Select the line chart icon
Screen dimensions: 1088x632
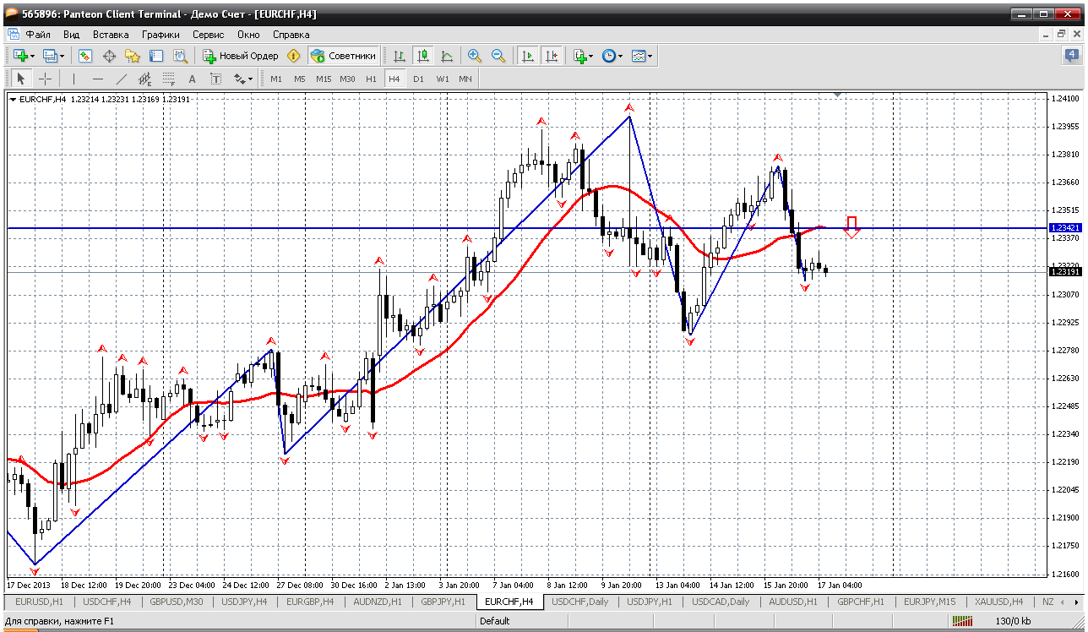tap(447, 56)
